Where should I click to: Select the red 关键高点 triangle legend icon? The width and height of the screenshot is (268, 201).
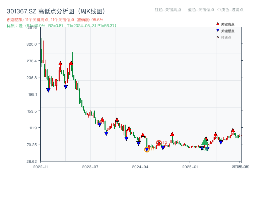coord(218,24)
